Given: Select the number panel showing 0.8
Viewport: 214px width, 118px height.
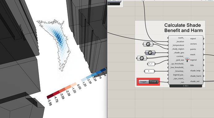Looking at the screenshot, I should [151, 64].
